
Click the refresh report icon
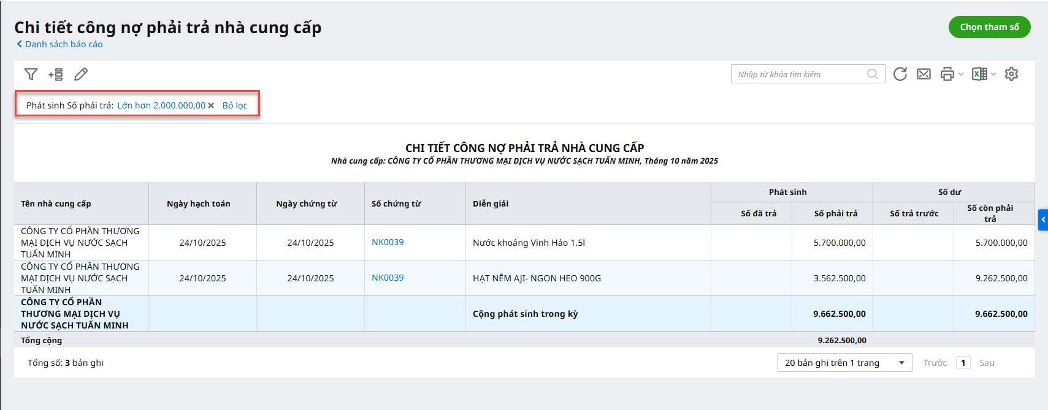point(900,74)
